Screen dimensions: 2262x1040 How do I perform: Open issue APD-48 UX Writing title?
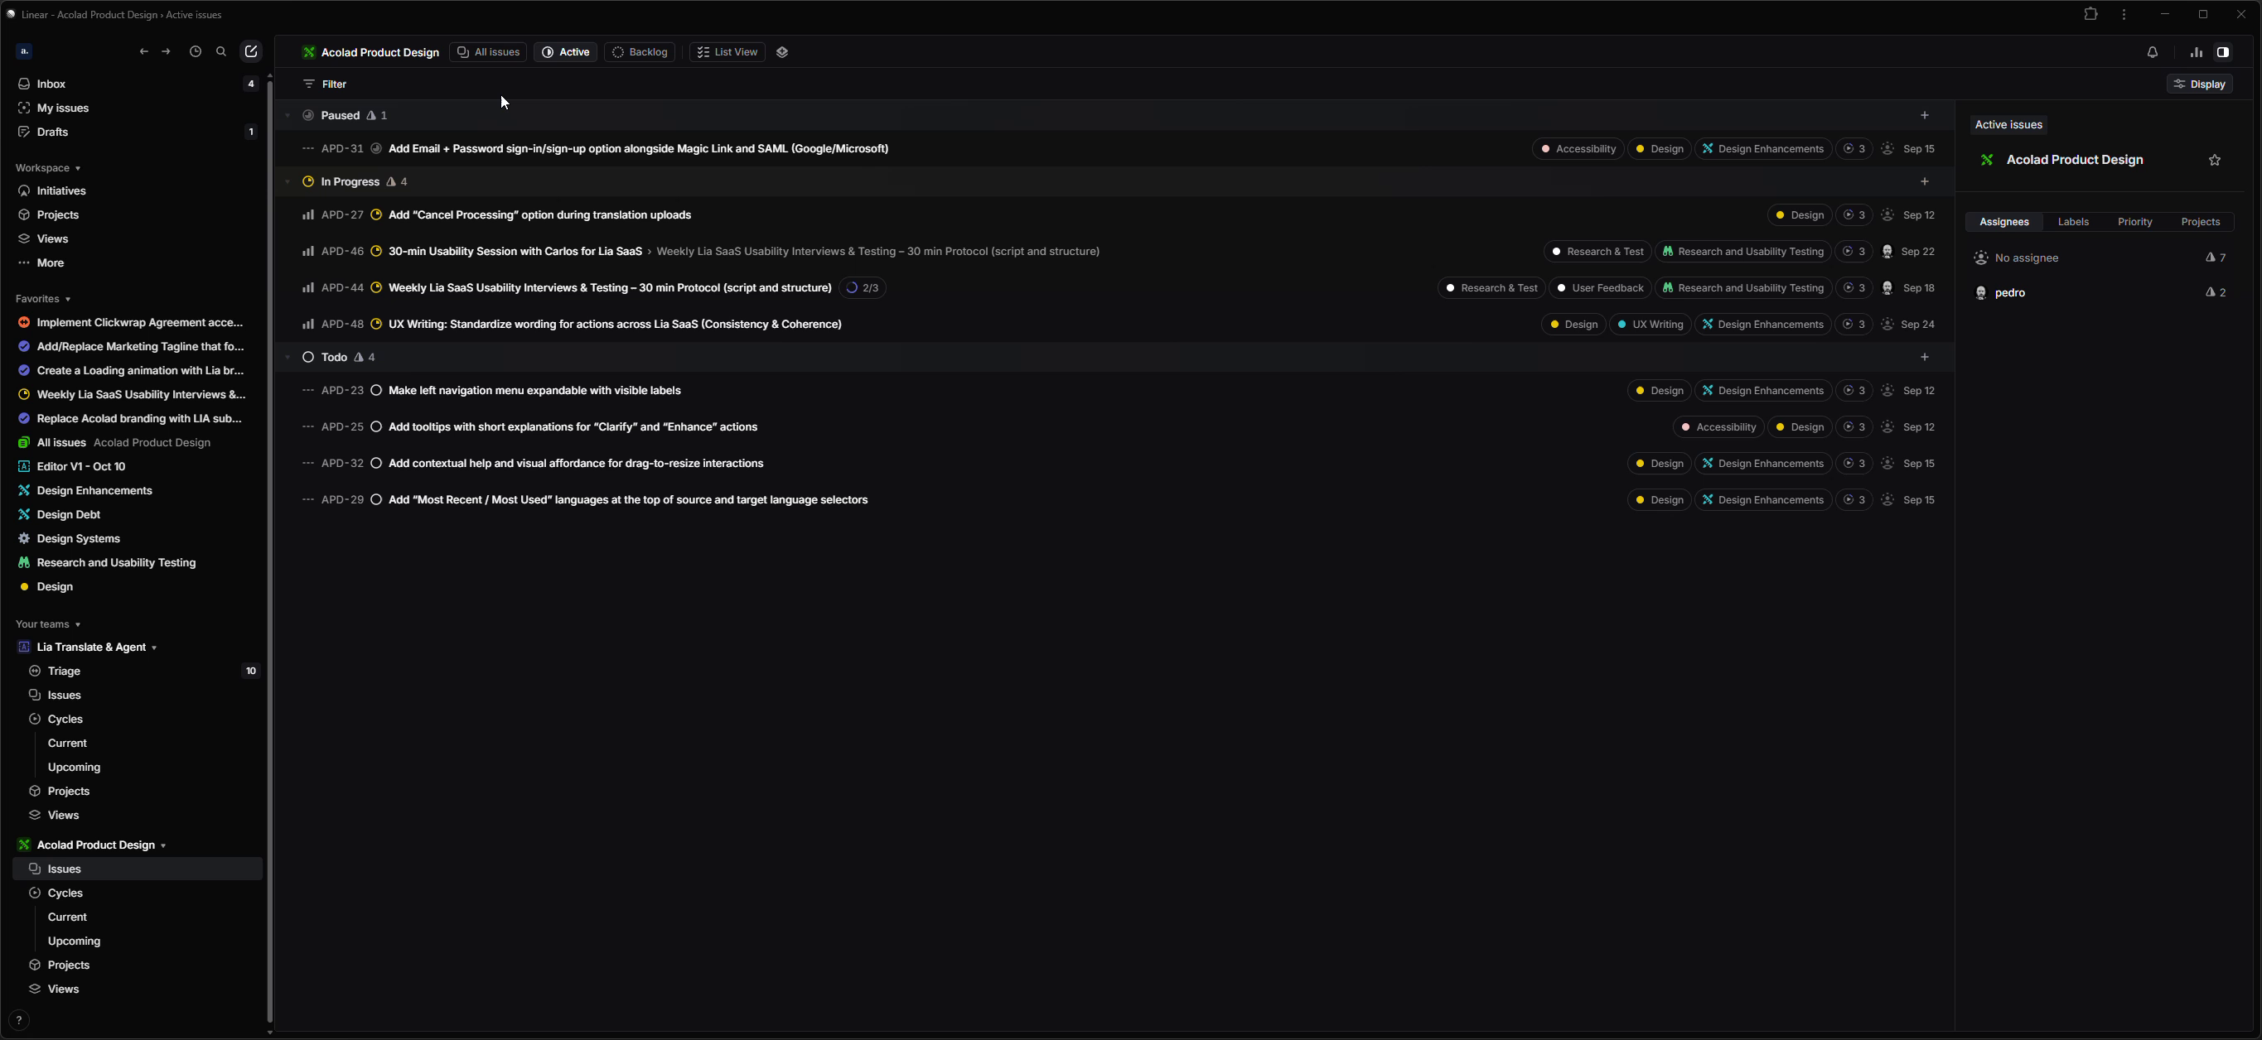pos(615,325)
